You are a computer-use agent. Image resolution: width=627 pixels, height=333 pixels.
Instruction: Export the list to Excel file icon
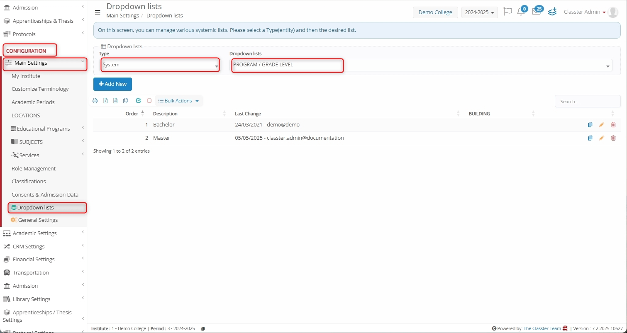pyautogui.click(x=105, y=101)
